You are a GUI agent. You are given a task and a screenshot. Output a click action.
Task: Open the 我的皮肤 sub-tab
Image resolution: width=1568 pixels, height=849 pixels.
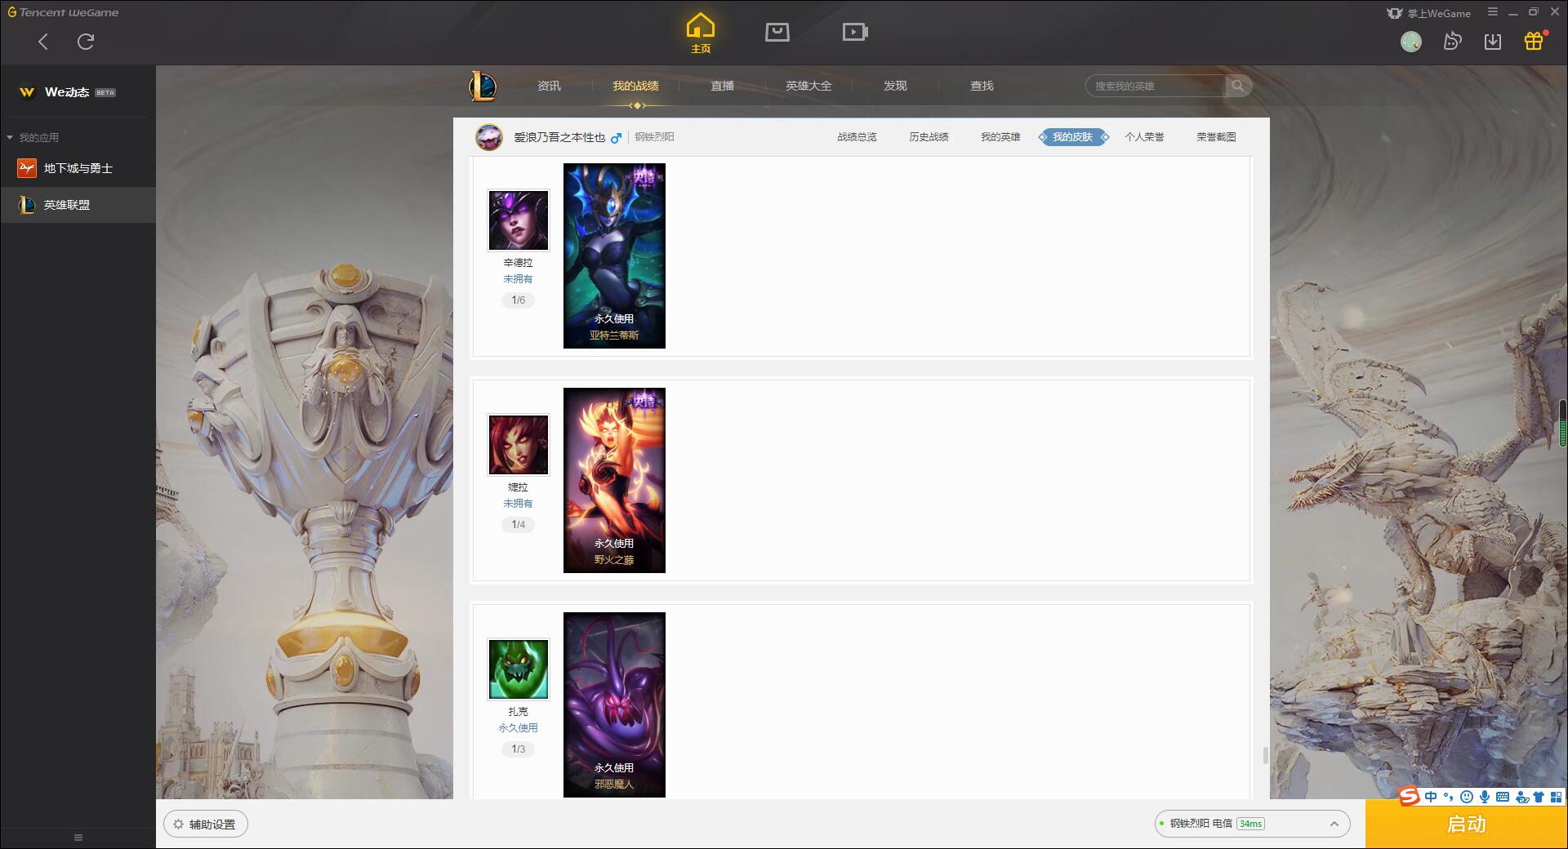click(x=1073, y=137)
